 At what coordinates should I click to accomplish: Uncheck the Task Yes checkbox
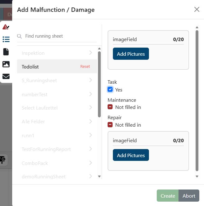pos(110,90)
